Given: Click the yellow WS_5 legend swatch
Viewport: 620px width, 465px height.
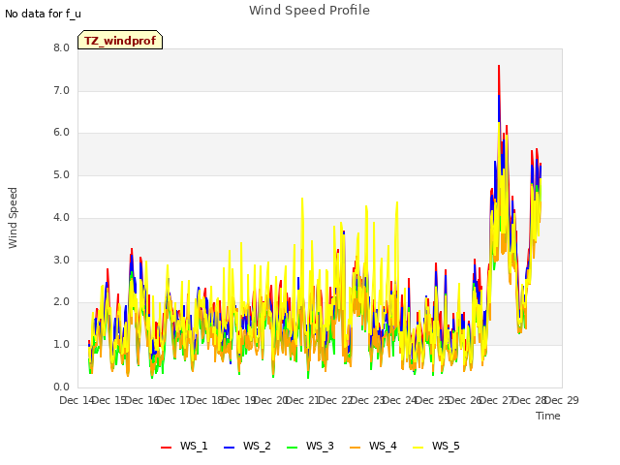Looking at the screenshot, I should [x=418, y=448].
